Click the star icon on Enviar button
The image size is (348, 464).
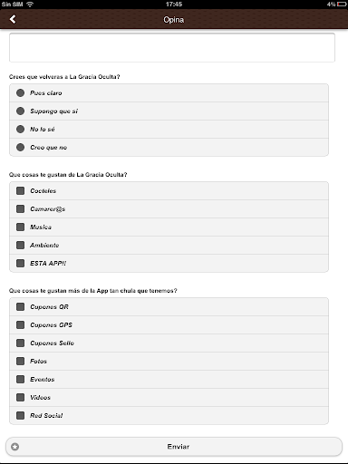[x=15, y=447]
